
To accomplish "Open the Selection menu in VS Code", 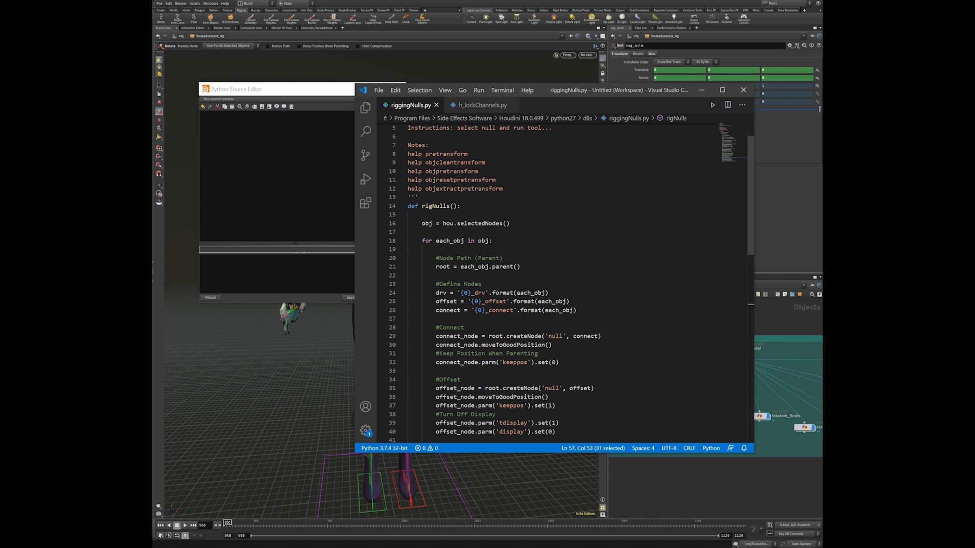I will tap(419, 90).
